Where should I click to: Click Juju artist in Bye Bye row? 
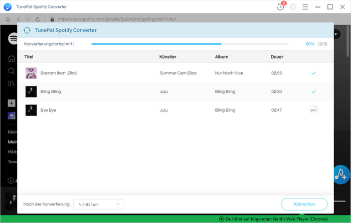tap(163, 110)
